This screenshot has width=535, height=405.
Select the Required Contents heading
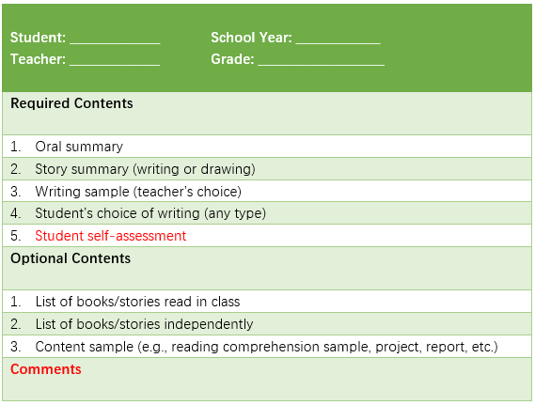pos(71,103)
